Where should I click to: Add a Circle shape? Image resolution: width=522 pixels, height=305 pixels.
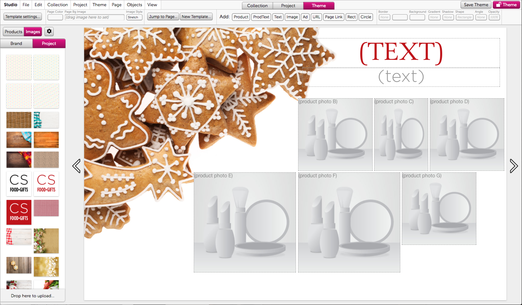366,17
